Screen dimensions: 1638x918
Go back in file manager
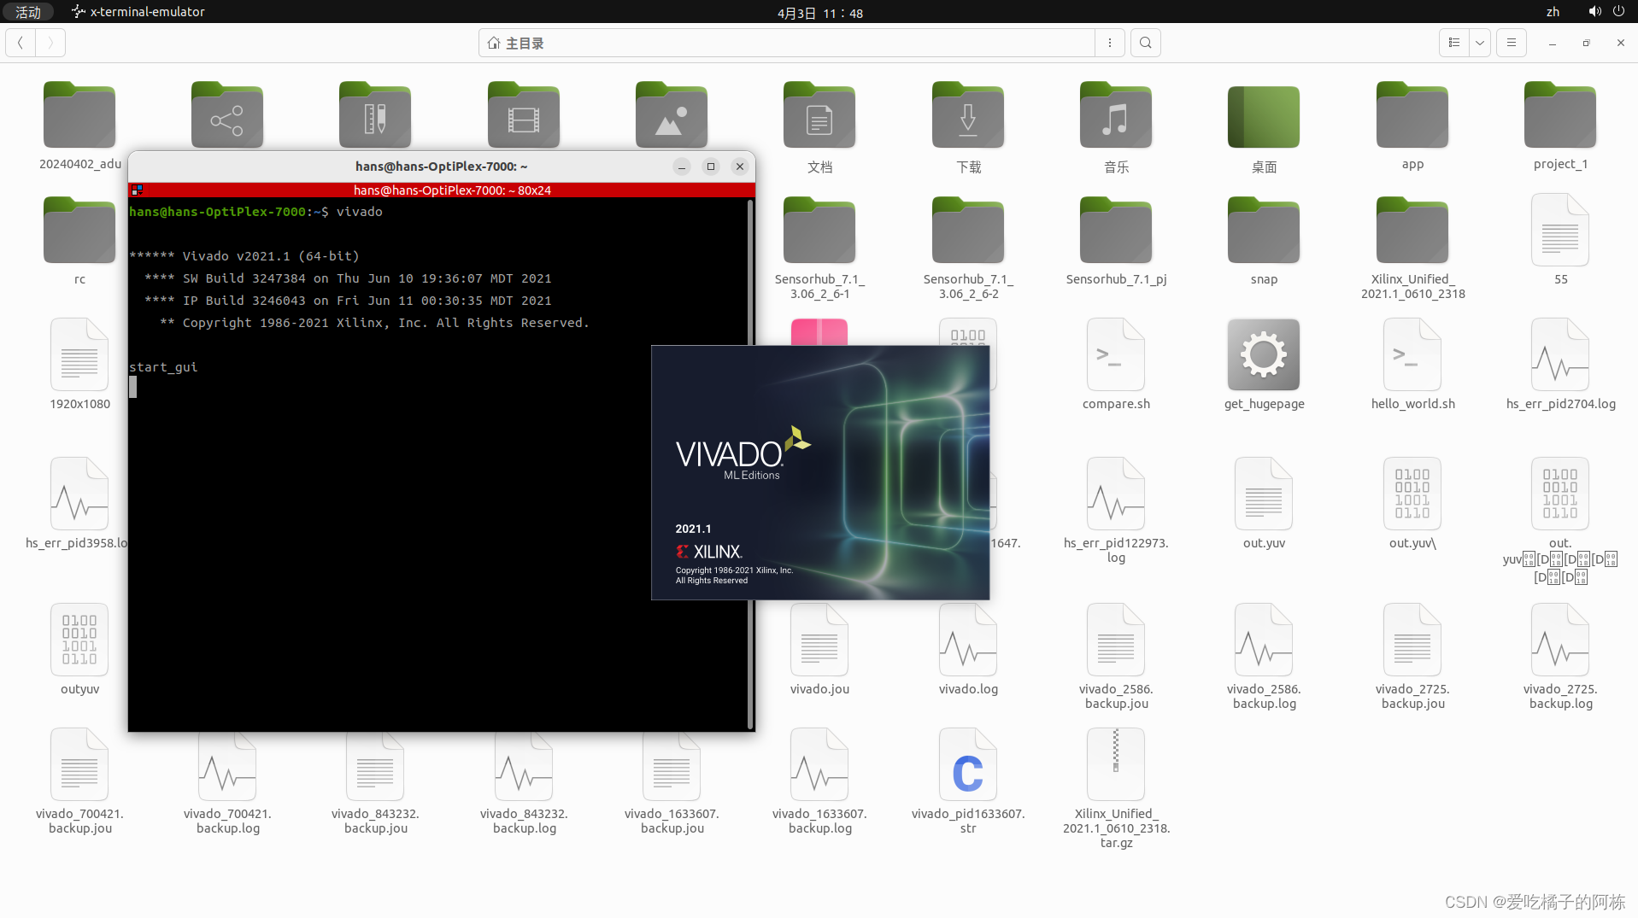(21, 43)
